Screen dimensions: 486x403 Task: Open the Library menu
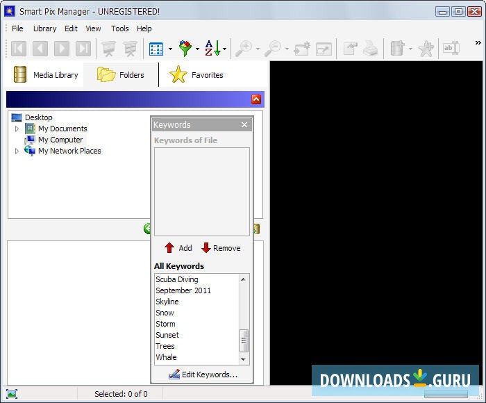(x=44, y=28)
